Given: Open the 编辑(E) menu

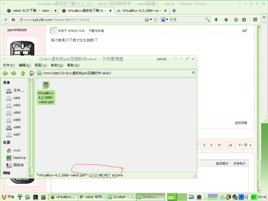Looking at the screenshot, I should (25, 65).
